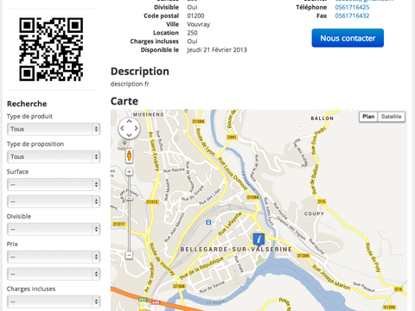Viewport: 415px width, 311px height.
Task: Open the Type de proposition dropdown
Action: 54,156
